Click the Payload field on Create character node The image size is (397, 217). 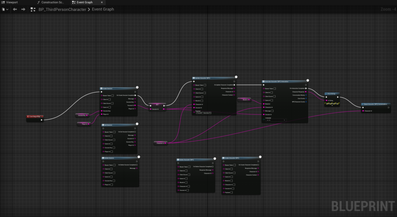coord(231,193)
